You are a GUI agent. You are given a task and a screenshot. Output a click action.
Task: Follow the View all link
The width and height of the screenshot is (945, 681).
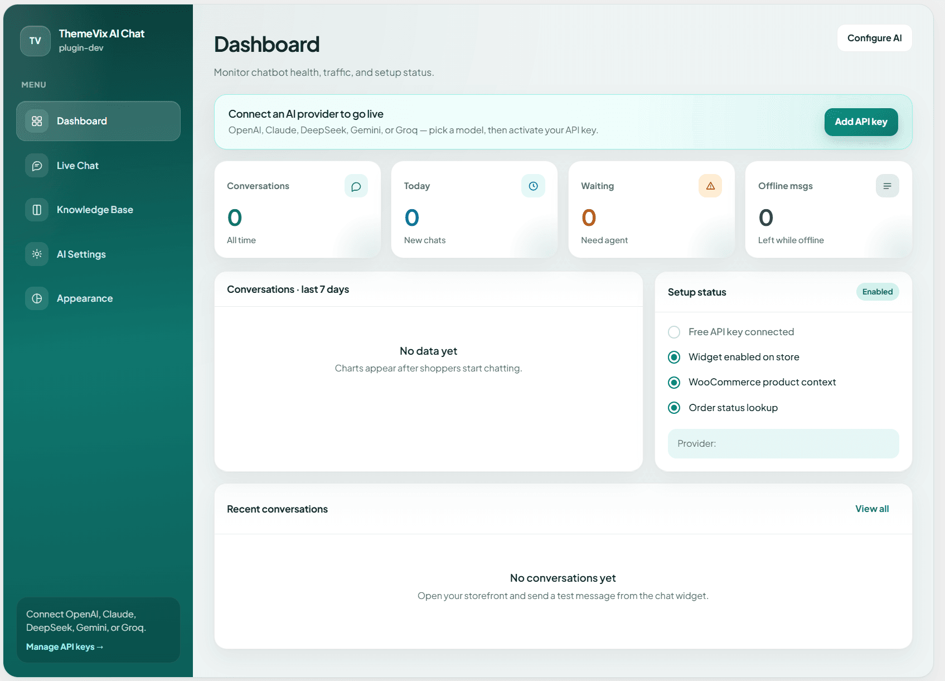coord(872,509)
